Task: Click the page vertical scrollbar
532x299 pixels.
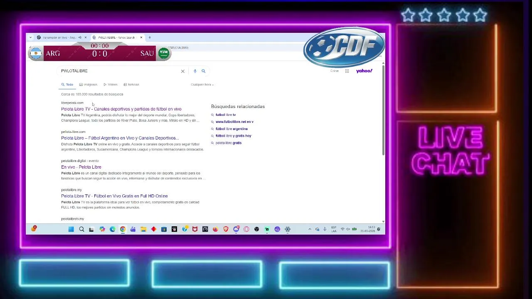Action: coord(383,110)
